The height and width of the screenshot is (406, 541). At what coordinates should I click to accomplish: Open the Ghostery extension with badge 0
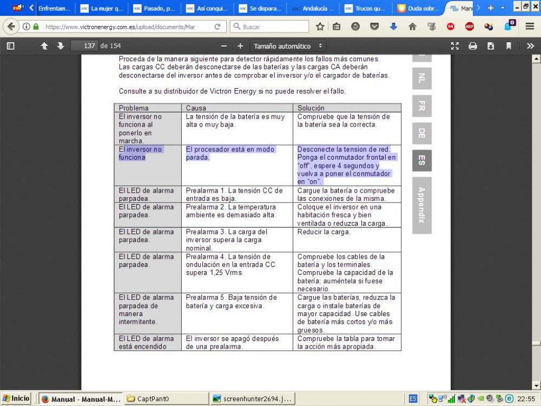tap(510, 26)
